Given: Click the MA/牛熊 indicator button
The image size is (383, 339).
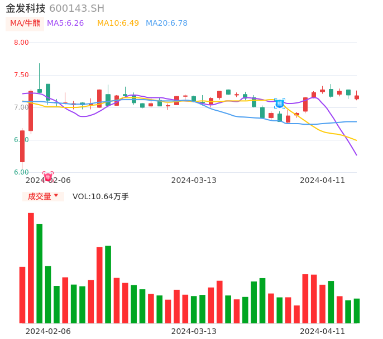Looking at the screenshot, I should point(25,23).
